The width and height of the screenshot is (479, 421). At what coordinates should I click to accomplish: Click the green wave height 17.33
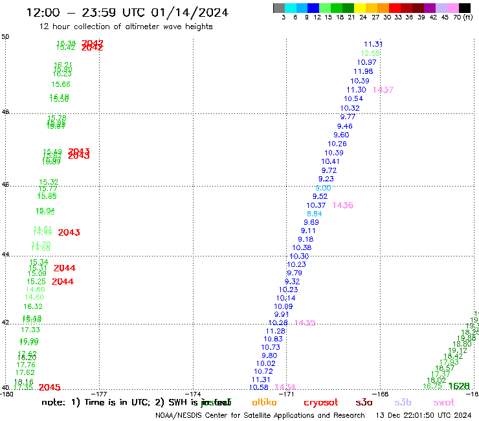click(x=30, y=330)
